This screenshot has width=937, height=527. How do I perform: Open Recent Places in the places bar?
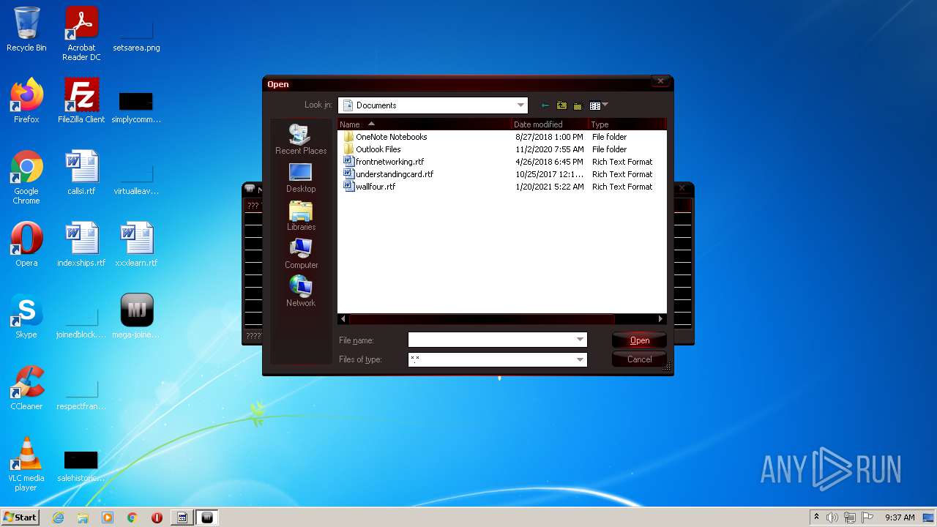click(x=301, y=139)
